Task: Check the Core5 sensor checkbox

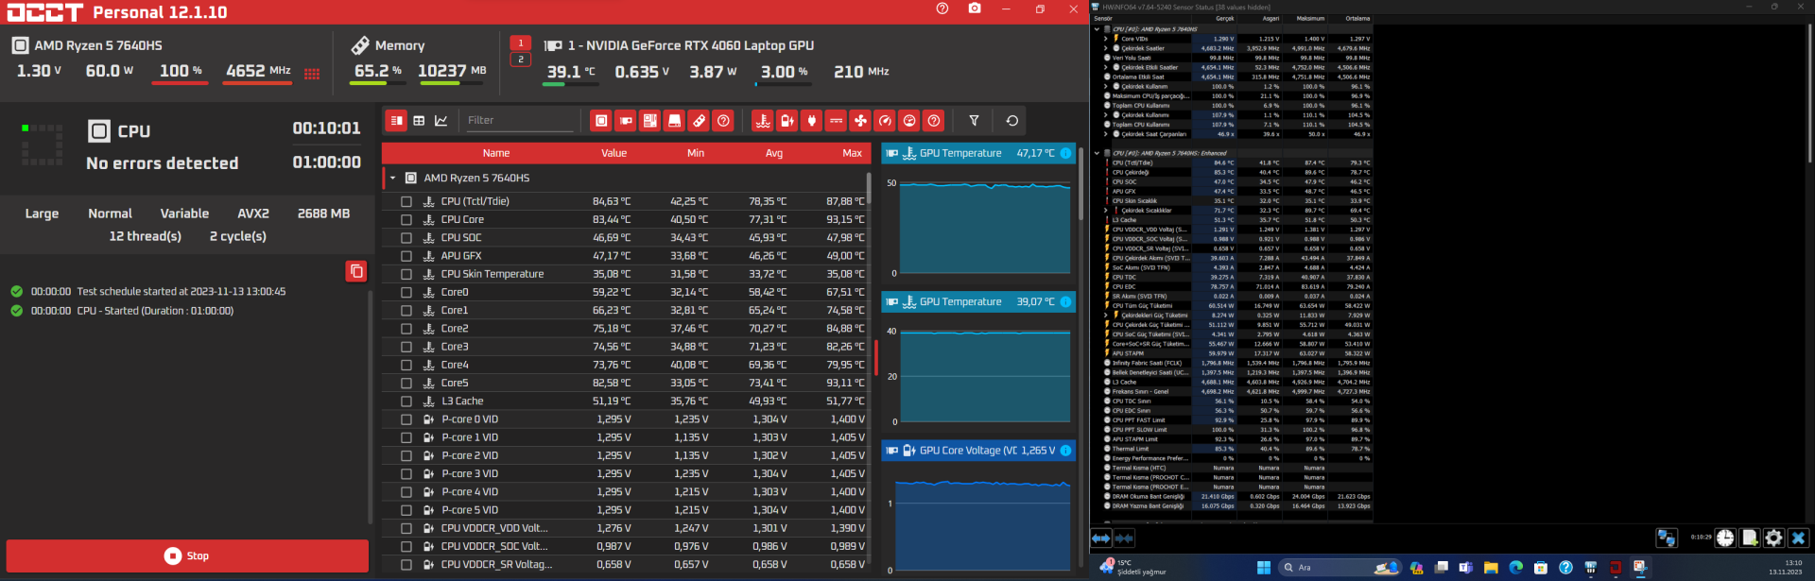Action: coord(406,383)
